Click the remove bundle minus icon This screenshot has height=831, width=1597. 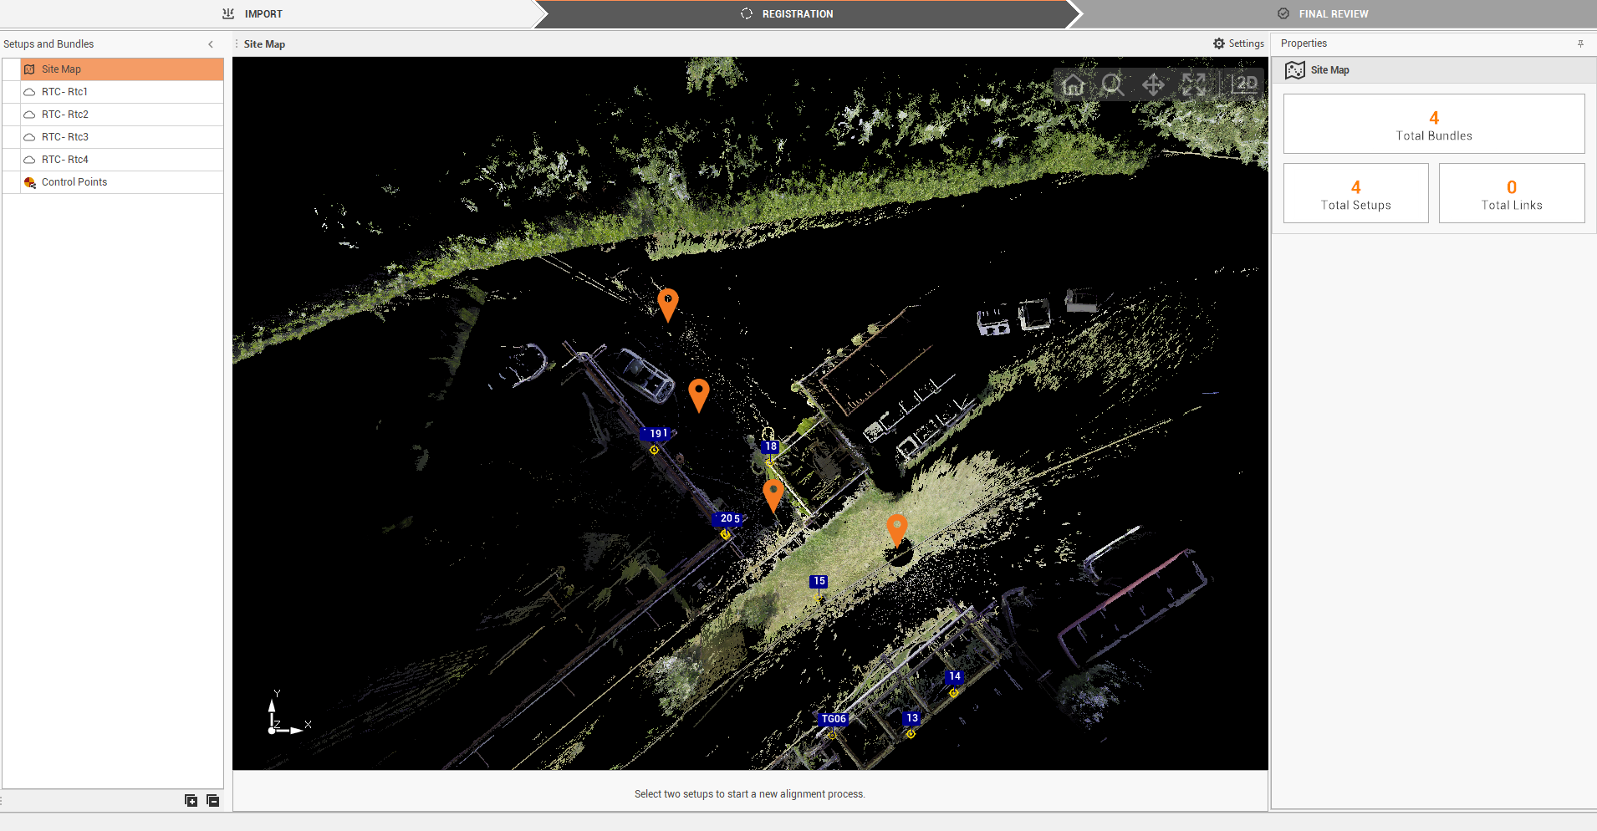point(212,800)
